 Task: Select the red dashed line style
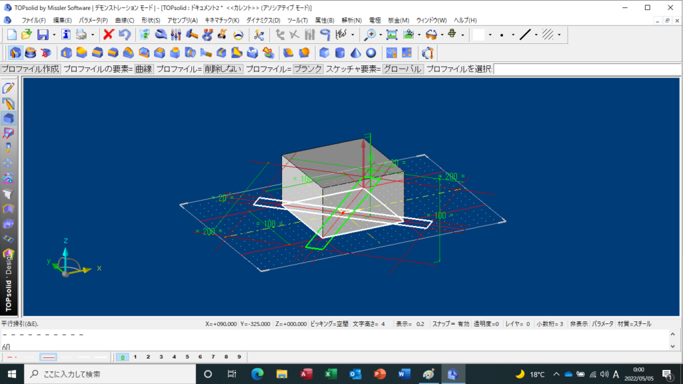coord(12,357)
